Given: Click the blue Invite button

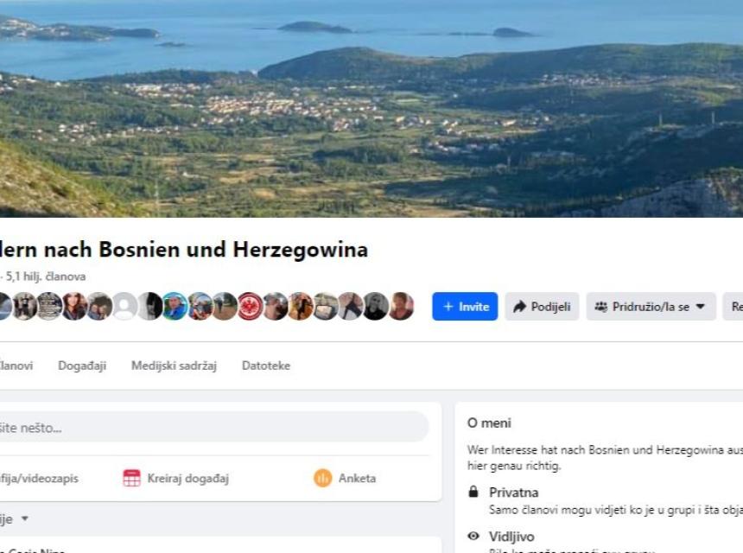Looking at the screenshot, I should click(465, 307).
